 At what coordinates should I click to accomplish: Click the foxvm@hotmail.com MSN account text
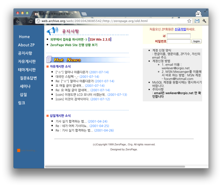(x=178, y=79)
